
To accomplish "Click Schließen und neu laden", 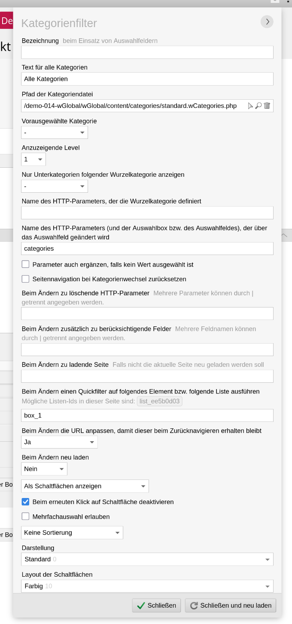I will 231,605.
